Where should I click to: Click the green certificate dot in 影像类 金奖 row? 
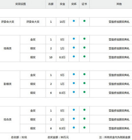(84, 74)
